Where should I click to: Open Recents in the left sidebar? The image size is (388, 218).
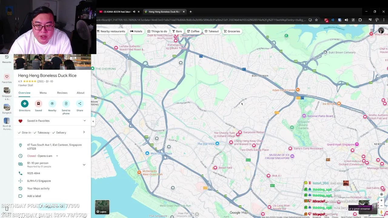point(7,59)
